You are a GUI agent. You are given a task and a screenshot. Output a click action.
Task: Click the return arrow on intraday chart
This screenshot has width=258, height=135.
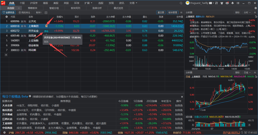256,17
